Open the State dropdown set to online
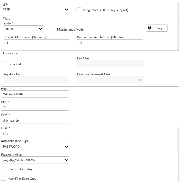180x182 pixels. [23, 29]
